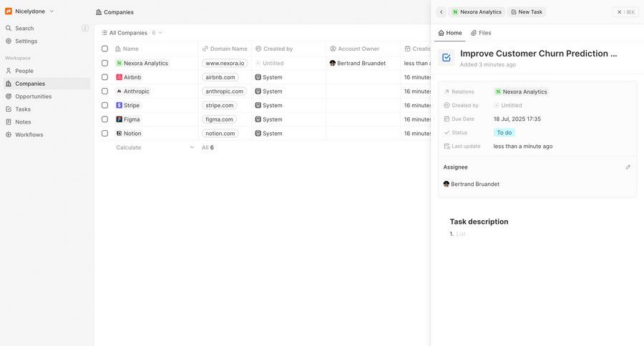Click the search magnifier icon in sidebar
This screenshot has width=644, height=346.
click(9, 29)
